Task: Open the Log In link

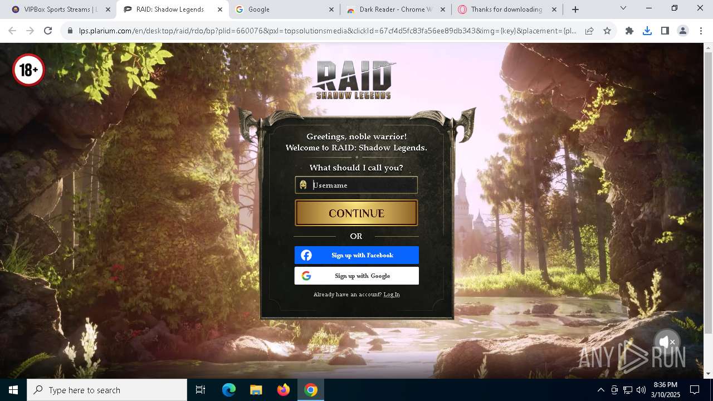Action: point(392,295)
